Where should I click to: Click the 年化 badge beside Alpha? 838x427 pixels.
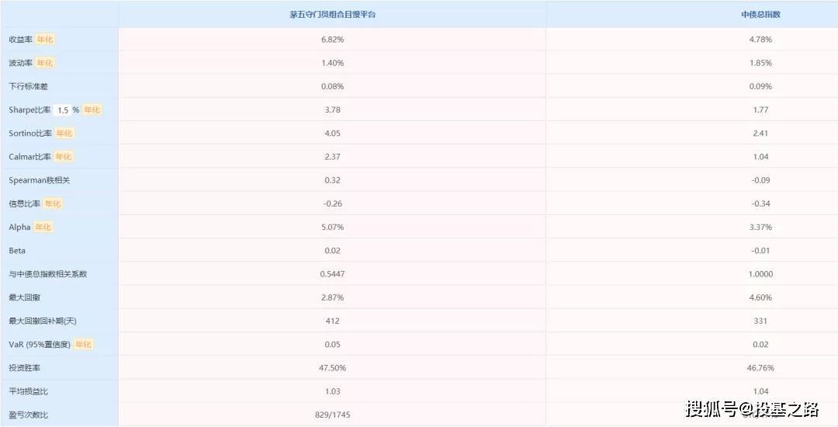point(43,227)
